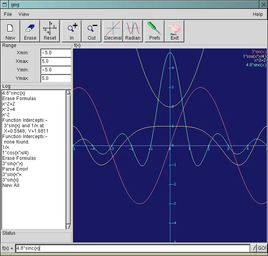Zoom in using the In magnifier

[72, 31]
